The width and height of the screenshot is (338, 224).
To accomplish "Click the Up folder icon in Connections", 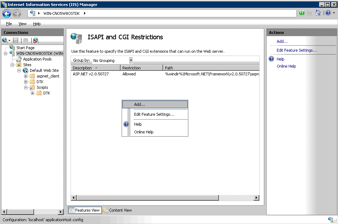I will 26,40.
